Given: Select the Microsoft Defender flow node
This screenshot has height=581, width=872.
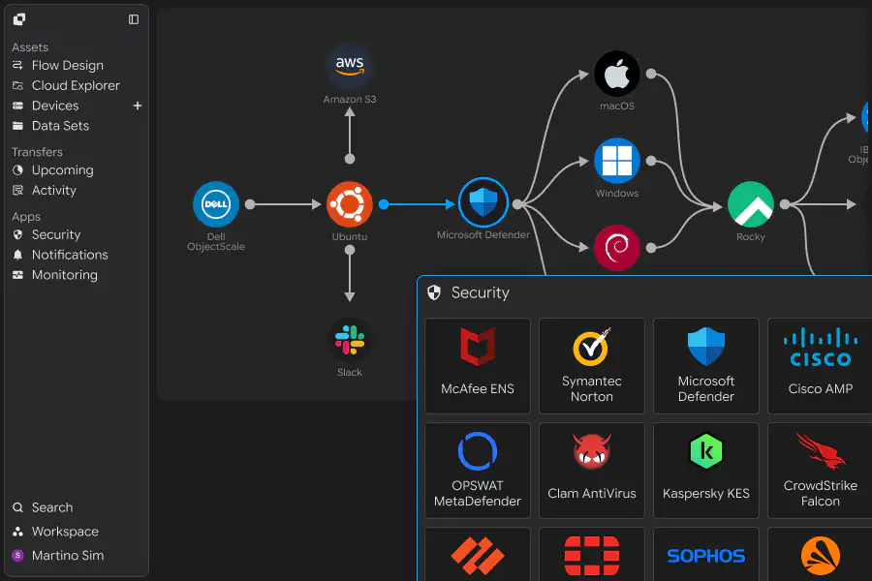Looking at the screenshot, I should 483,203.
